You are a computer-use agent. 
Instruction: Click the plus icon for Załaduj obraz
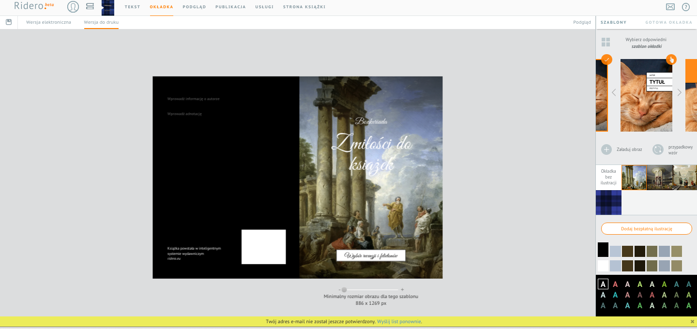click(606, 150)
